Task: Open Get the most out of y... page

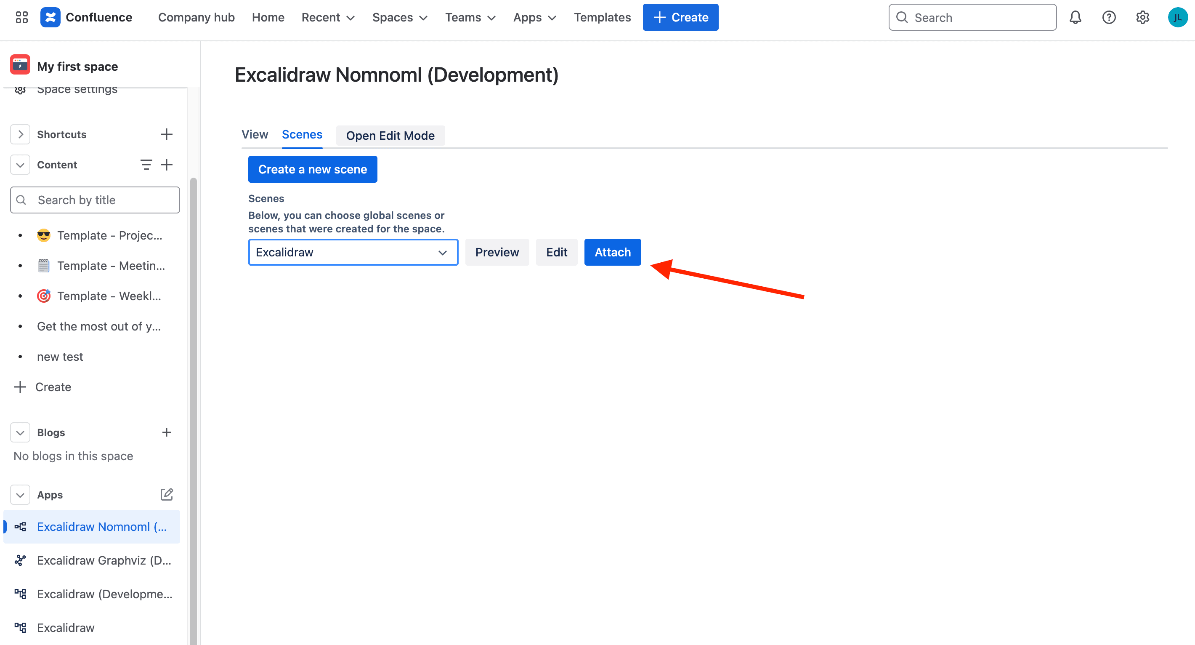Action: pyautogui.click(x=99, y=326)
